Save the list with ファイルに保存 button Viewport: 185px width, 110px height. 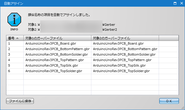(20, 101)
